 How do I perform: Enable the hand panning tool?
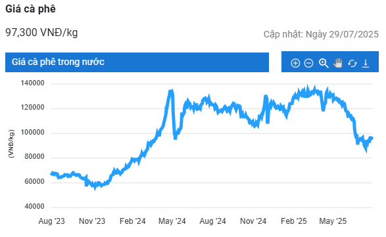pos(338,63)
